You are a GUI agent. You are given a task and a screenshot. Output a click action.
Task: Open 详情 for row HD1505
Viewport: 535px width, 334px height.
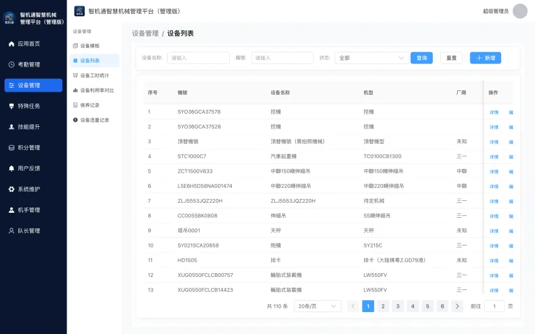pos(494,261)
